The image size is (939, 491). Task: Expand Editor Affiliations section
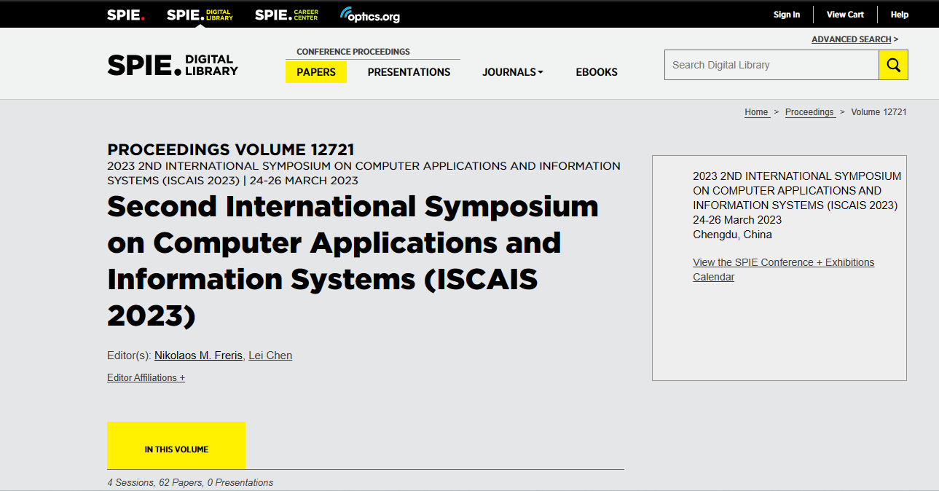(146, 377)
